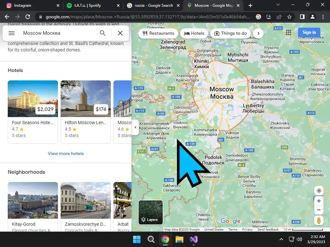330x247 pixels.
Task: Open a new browser tab
Action: 250,5
